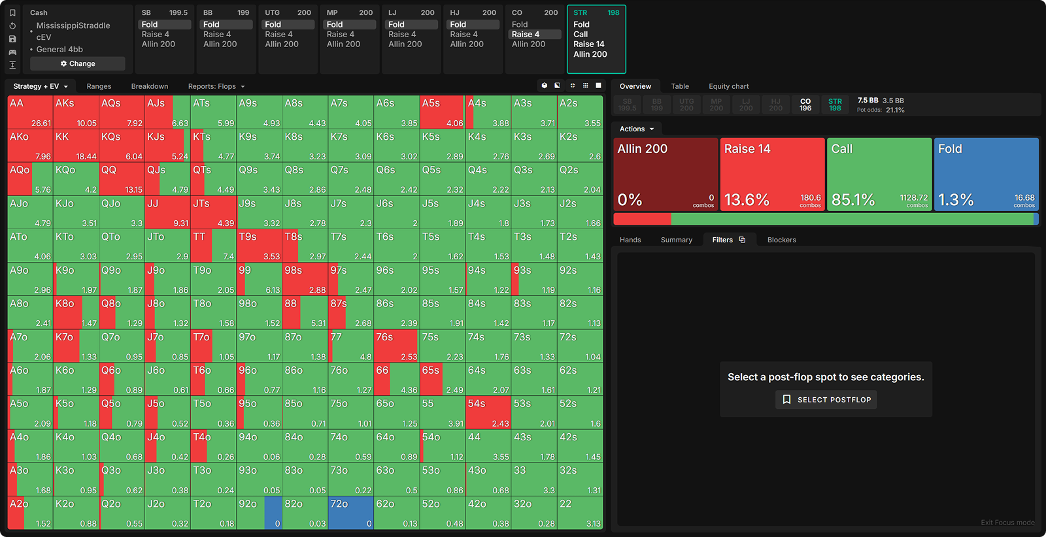Image resolution: width=1046 pixels, height=537 pixels.
Task: Select the AA hand cell in the grid
Action: pos(30,112)
